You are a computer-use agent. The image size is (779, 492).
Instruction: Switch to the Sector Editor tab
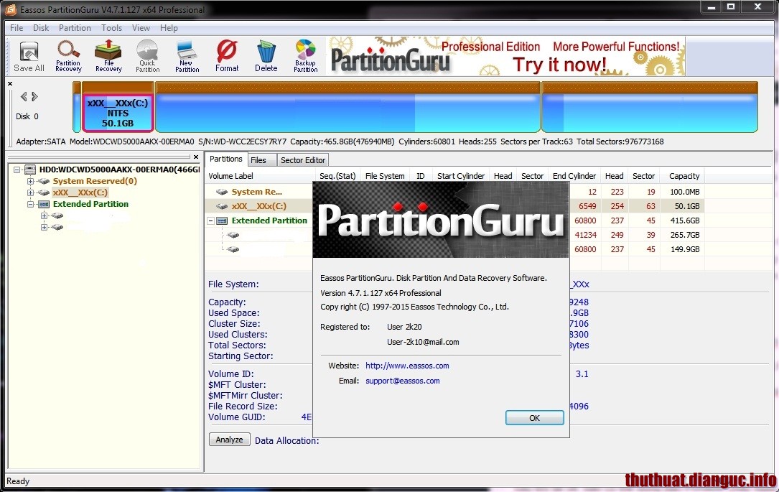point(302,160)
